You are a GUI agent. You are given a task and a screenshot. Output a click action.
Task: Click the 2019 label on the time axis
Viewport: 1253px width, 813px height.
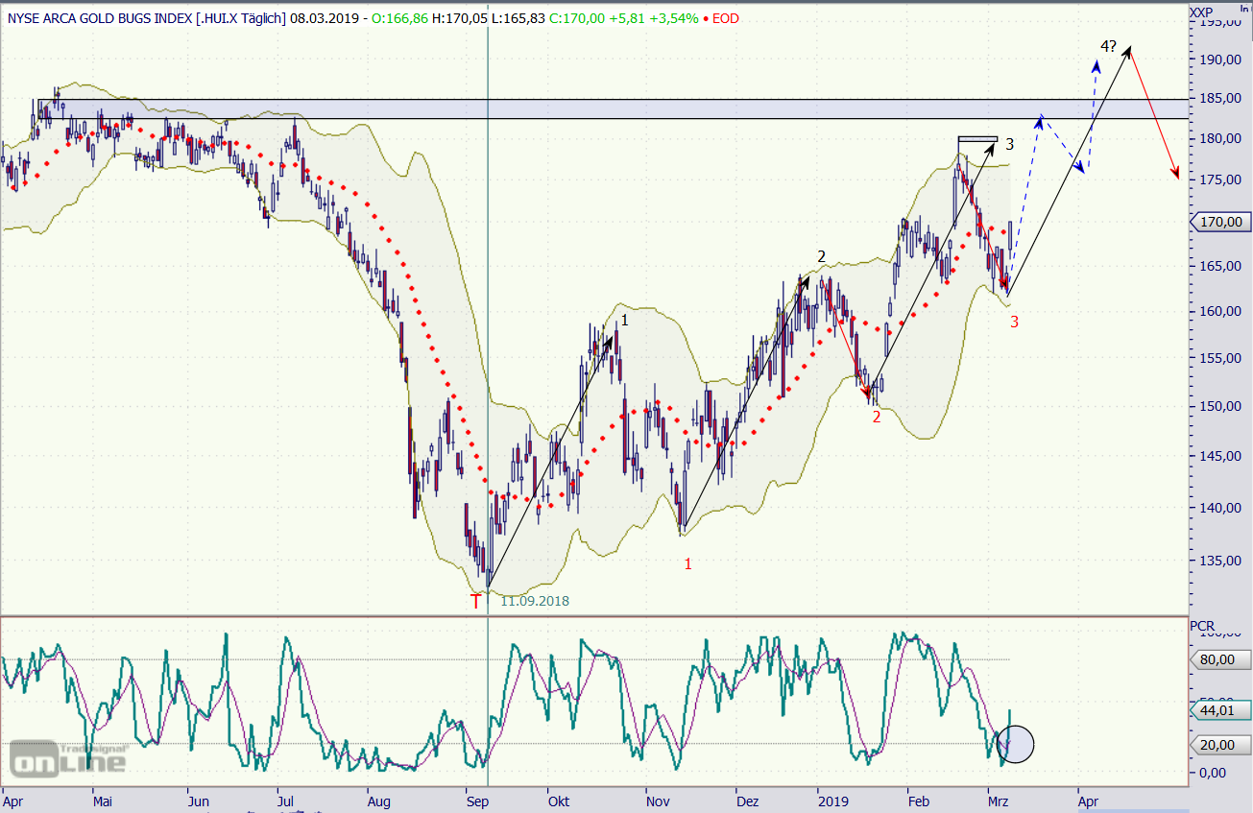tap(831, 800)
